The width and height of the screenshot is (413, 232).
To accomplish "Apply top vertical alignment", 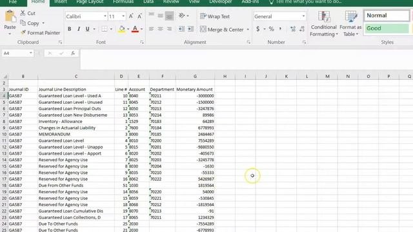I will point(152,14).
